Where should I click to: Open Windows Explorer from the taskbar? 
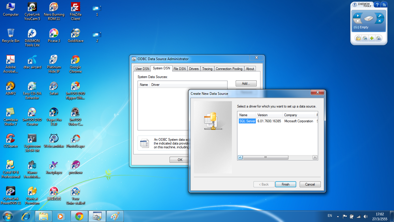pyautogui.click(x=44, y=216)
